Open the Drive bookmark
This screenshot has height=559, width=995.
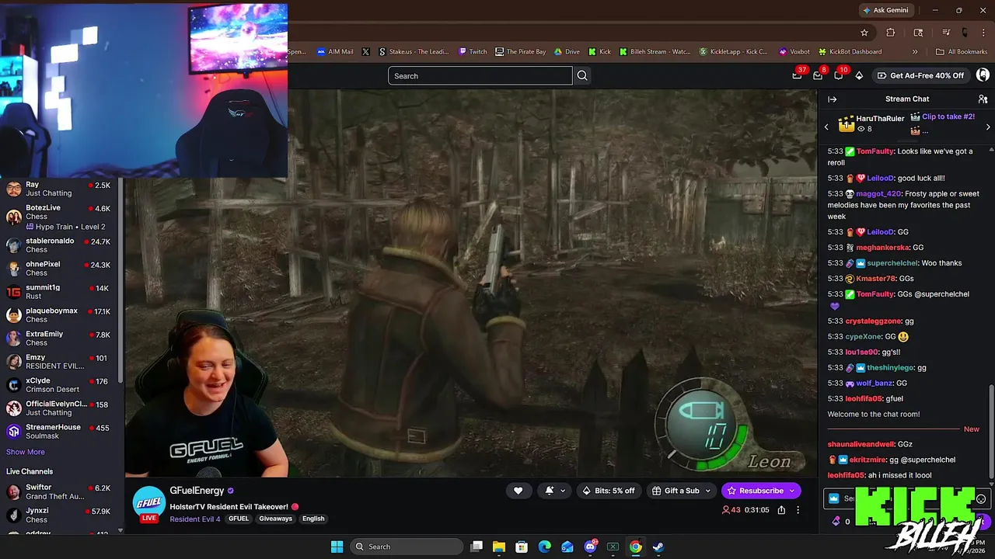pyautogui.click(x=567, y=52)
